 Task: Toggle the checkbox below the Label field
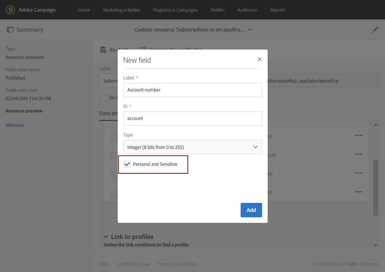pyautogui.click(x=103, y=98)
